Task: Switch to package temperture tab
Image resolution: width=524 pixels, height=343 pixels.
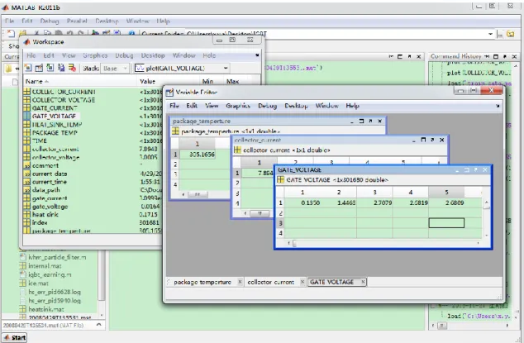Action: (202, 282)
